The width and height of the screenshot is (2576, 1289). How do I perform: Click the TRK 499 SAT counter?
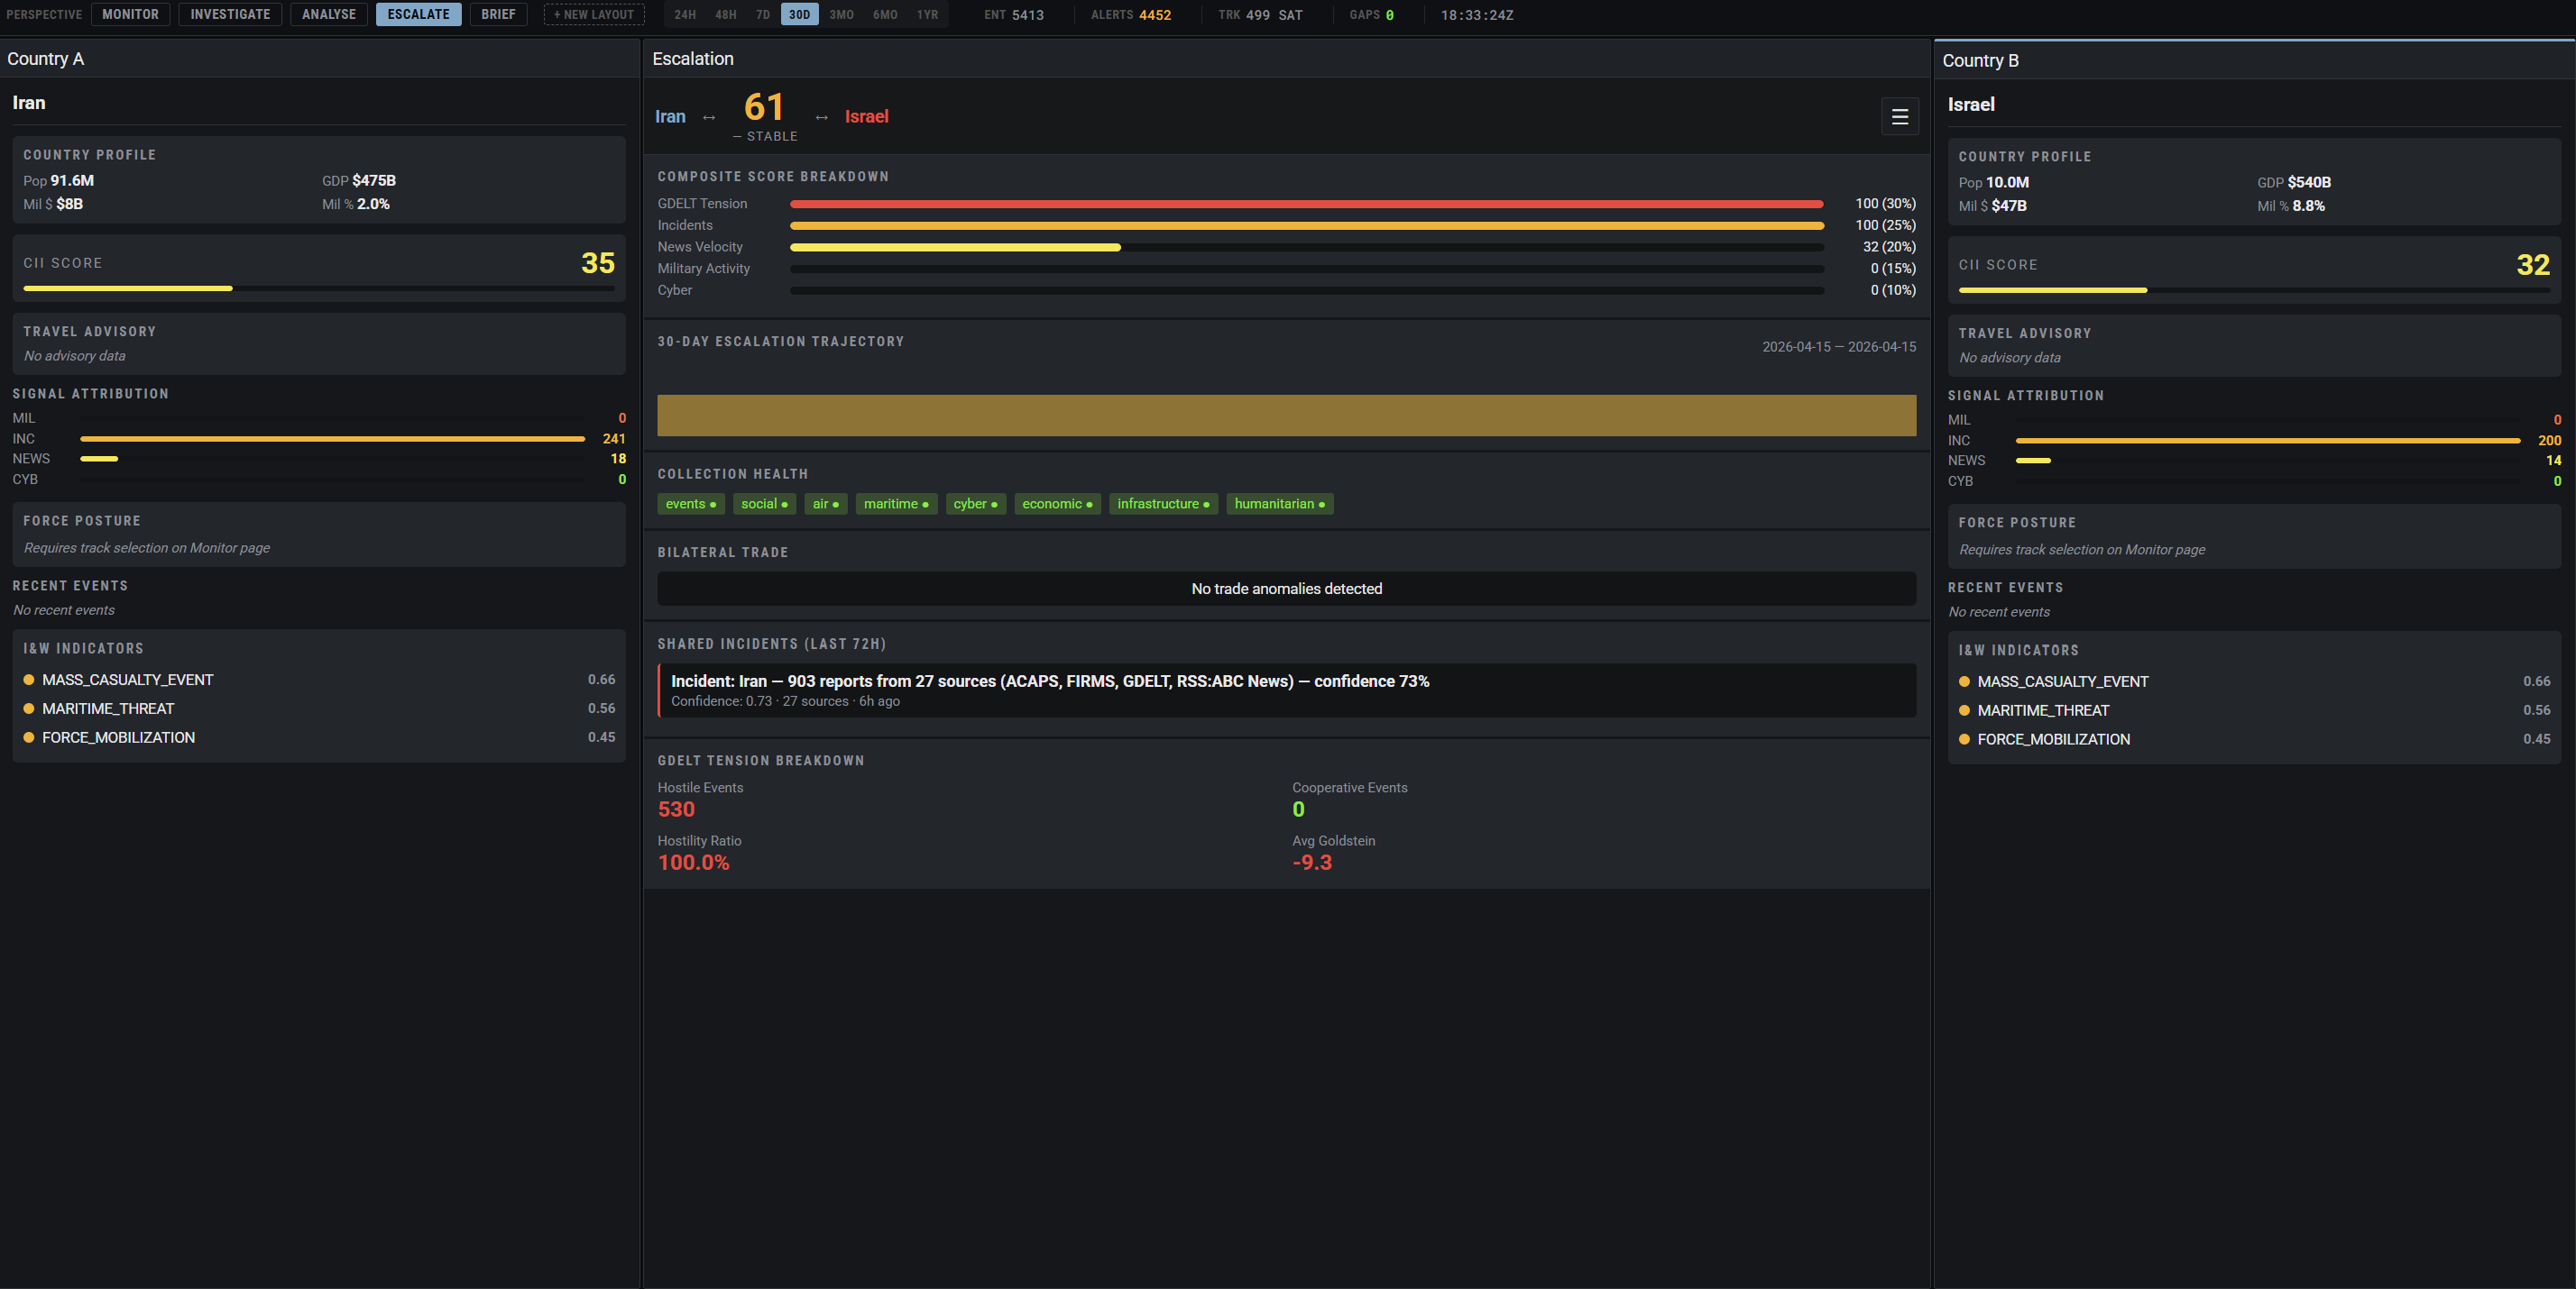[x=1260, y=15]
